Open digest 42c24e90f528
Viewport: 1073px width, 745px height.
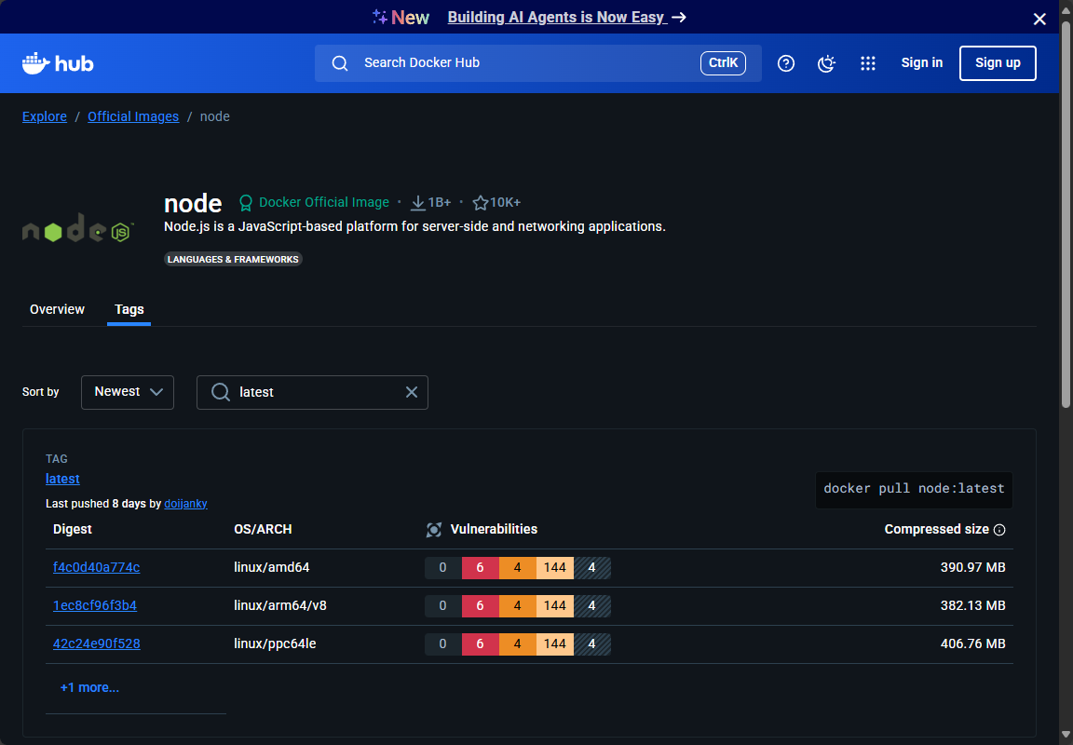[x=97, y=643]
